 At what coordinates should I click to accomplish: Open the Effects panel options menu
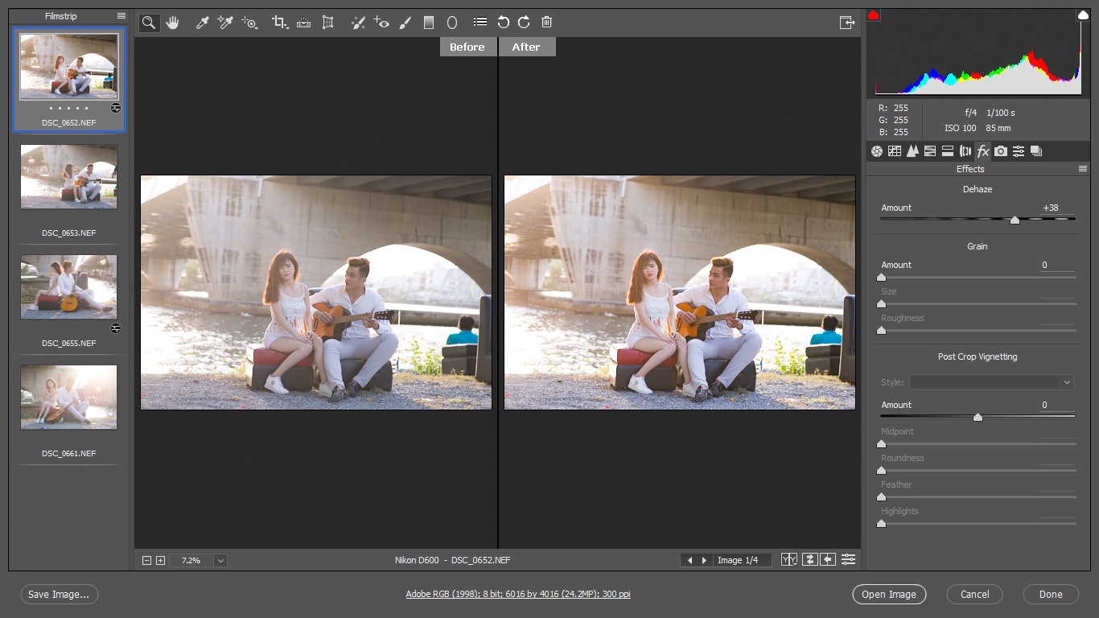click(1083, 169)
